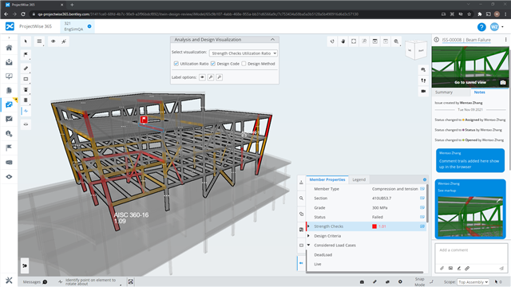This screenshot has width=511, height=287.
Task: Open the hamburger list tool menu
Action: click(39, 41)
